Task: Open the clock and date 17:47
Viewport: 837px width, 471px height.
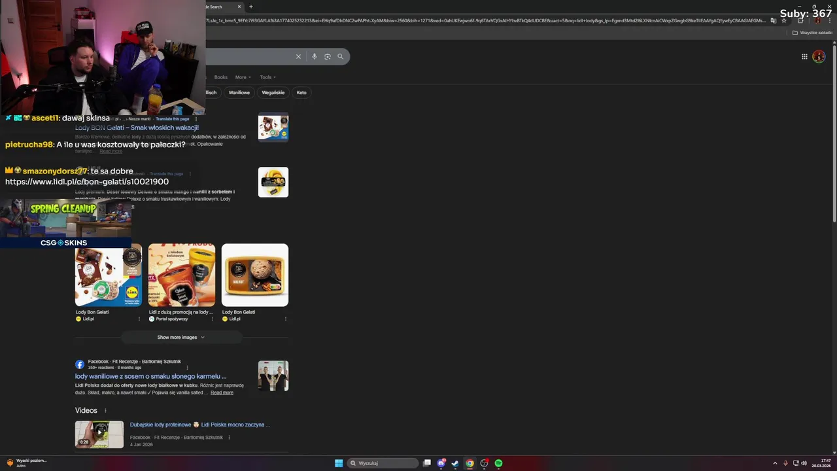Action: 822,463
